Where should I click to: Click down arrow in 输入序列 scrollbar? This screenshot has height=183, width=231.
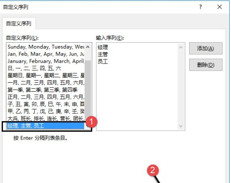tap(181, 126)
